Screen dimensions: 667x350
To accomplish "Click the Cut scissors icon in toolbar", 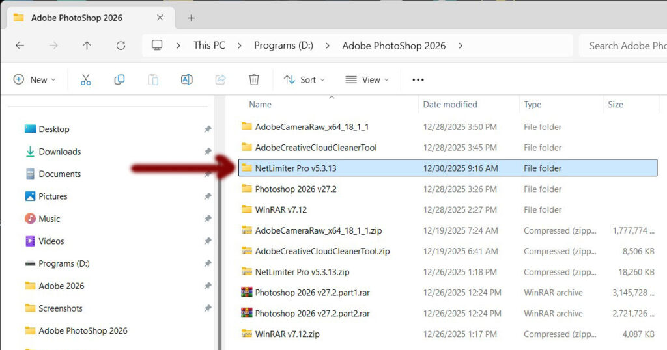I will pyautogui.click(x=85, y=79).
